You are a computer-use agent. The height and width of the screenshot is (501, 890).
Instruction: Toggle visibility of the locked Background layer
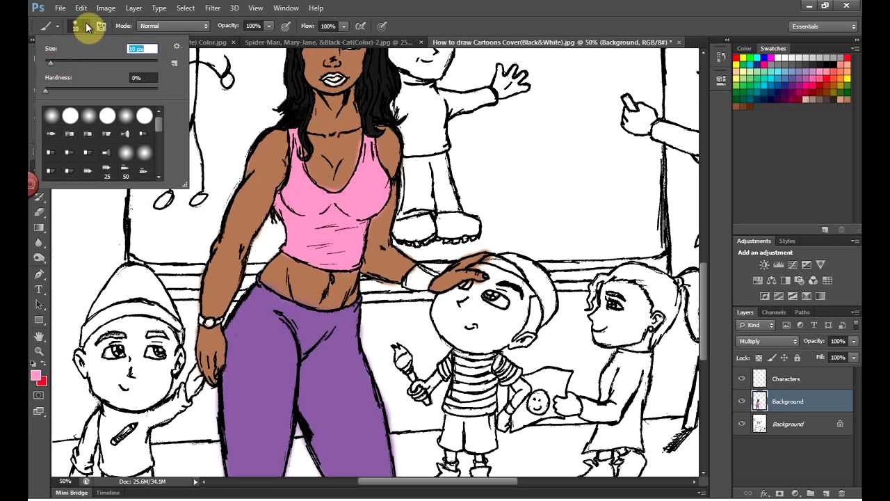(x=741, y=424)
